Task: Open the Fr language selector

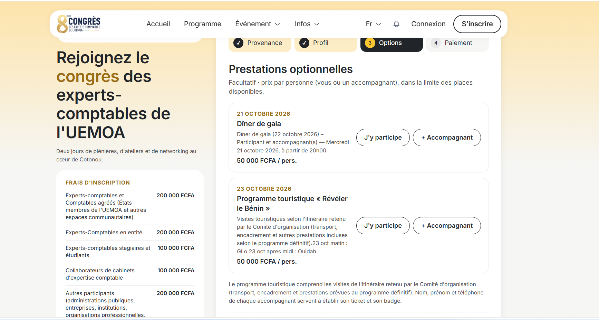Action: coord(373,24)
